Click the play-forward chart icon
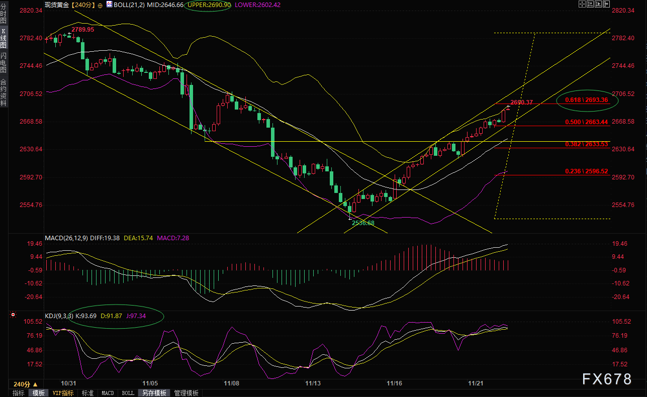Viewport: 647px width, 397px height. [598, 4]
